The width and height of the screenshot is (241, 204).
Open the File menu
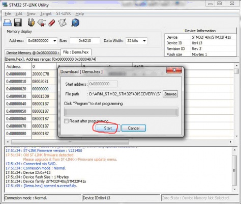8,13
